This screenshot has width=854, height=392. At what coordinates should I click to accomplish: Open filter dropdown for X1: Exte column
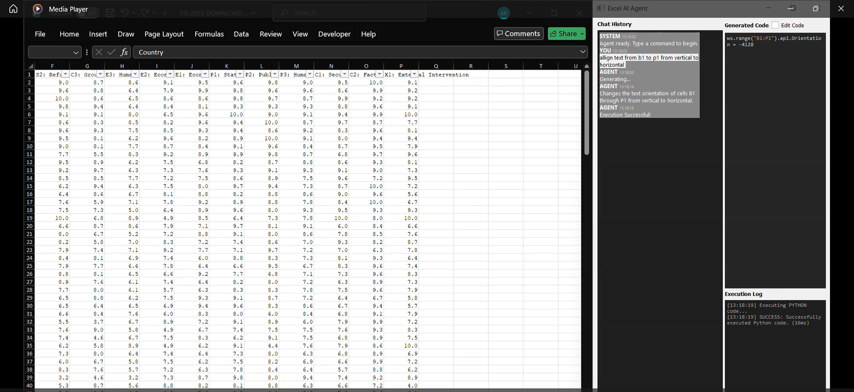[415, 74]
